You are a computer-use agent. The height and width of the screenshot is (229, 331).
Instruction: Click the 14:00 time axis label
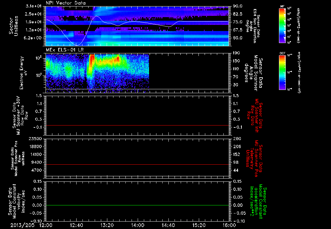tap(138, 225)
